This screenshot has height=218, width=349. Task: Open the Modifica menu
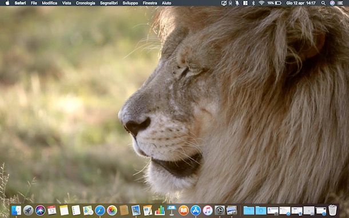click(49, 3)
